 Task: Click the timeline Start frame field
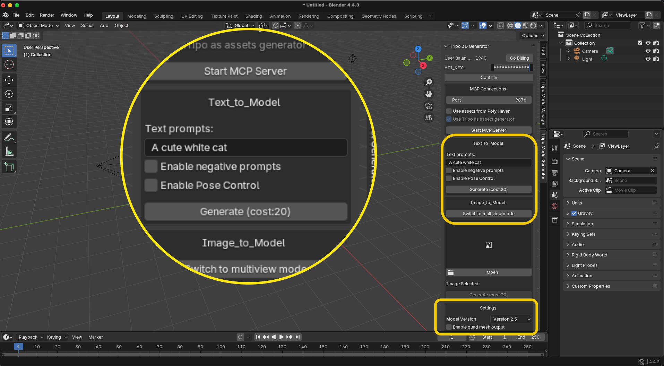(493, 337)
